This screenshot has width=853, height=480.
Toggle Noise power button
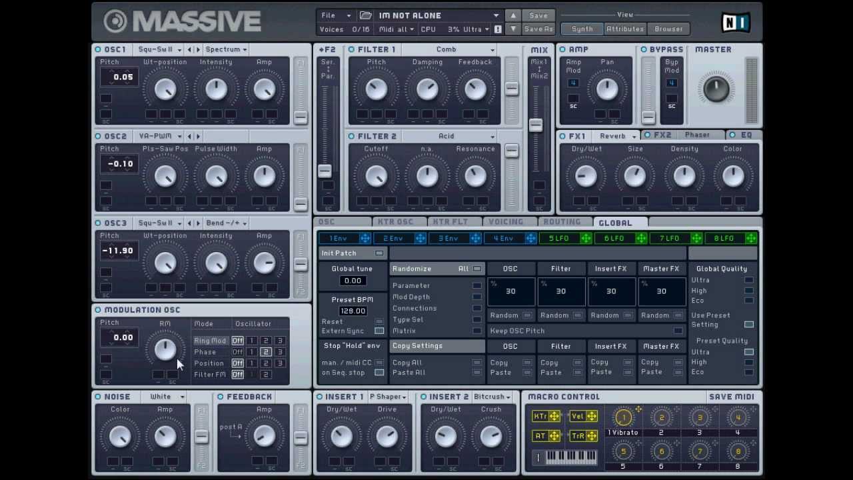[x=98, y=397]
